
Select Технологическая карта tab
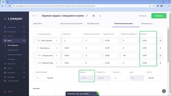point(123,23)
